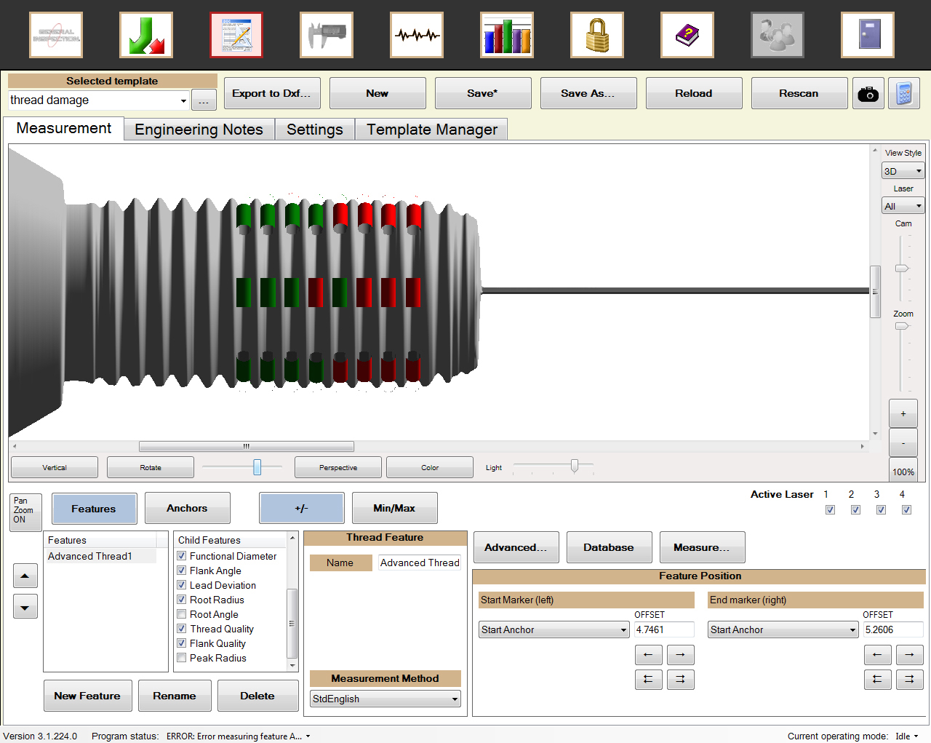Open the help book icon
This screenshot has width=931, height=743.
[x=687, y=35]
